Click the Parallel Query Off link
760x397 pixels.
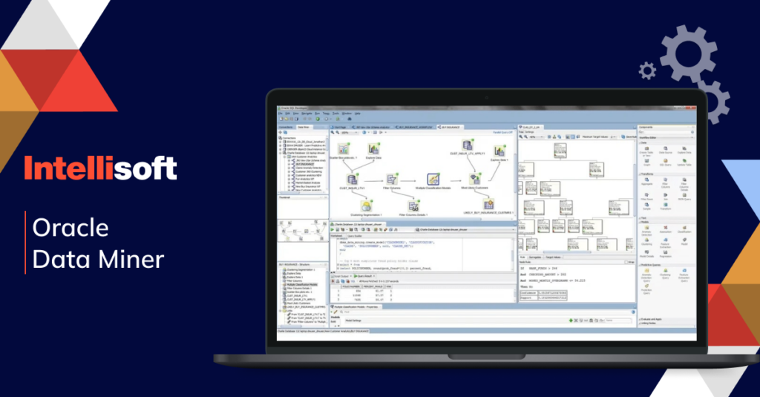(x=503, y=132)
